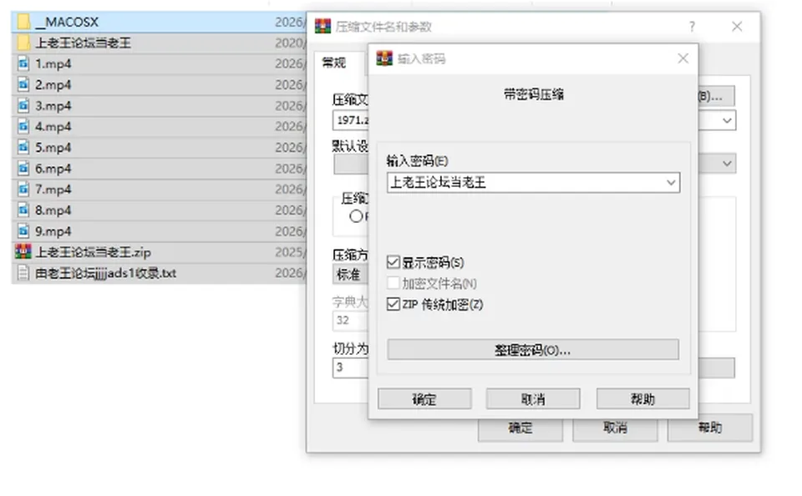
Task: Close the 压缩文件名和参数 dialog
Action: click(x=737, y=27)
